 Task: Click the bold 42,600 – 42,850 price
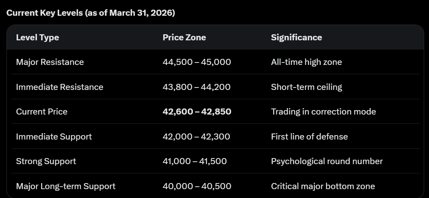197,112
